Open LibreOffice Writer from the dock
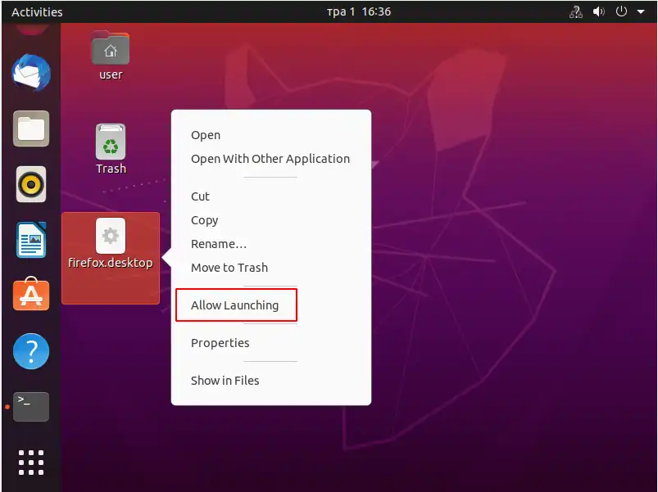 pyautogui.click(x=30, y=240)
